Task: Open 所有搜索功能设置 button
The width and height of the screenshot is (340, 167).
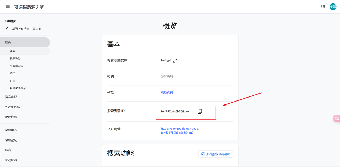Action: click(x=216, y=154)
